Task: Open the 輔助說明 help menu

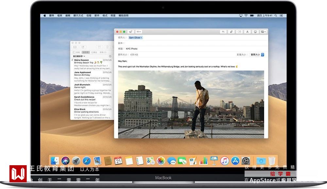Action: 124,16
